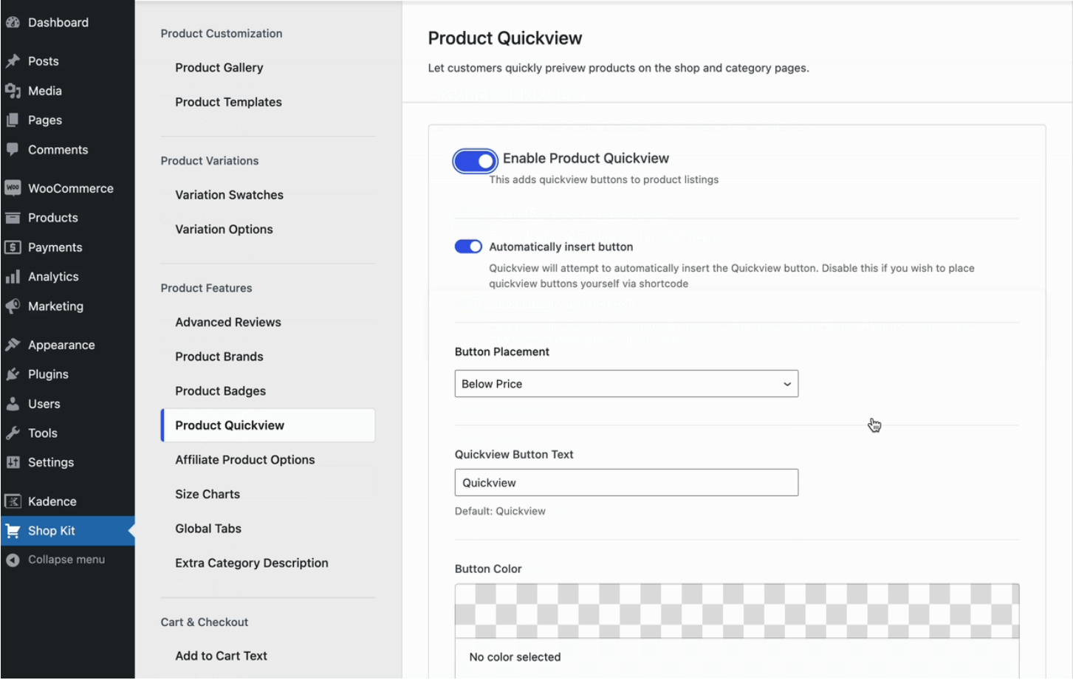
Task: Open the Product Gallery settings
Action: point(219,68)
